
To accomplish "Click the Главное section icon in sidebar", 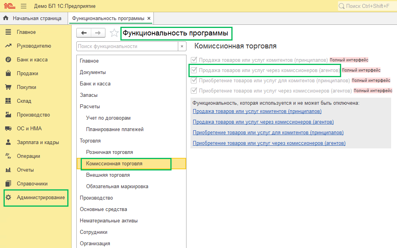I will click(8, 32).
